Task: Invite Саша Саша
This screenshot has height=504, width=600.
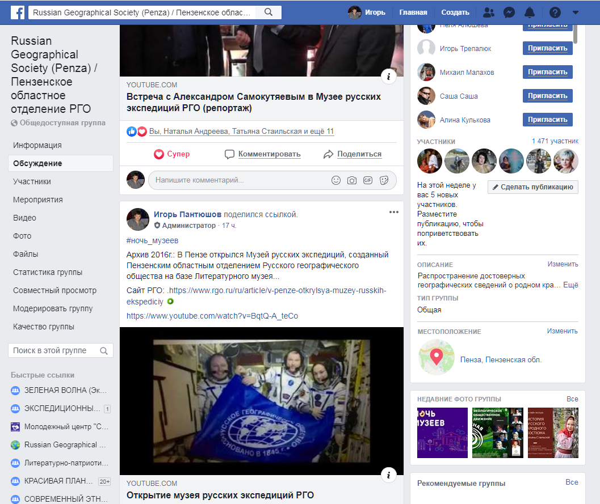Action: [548, 95]
